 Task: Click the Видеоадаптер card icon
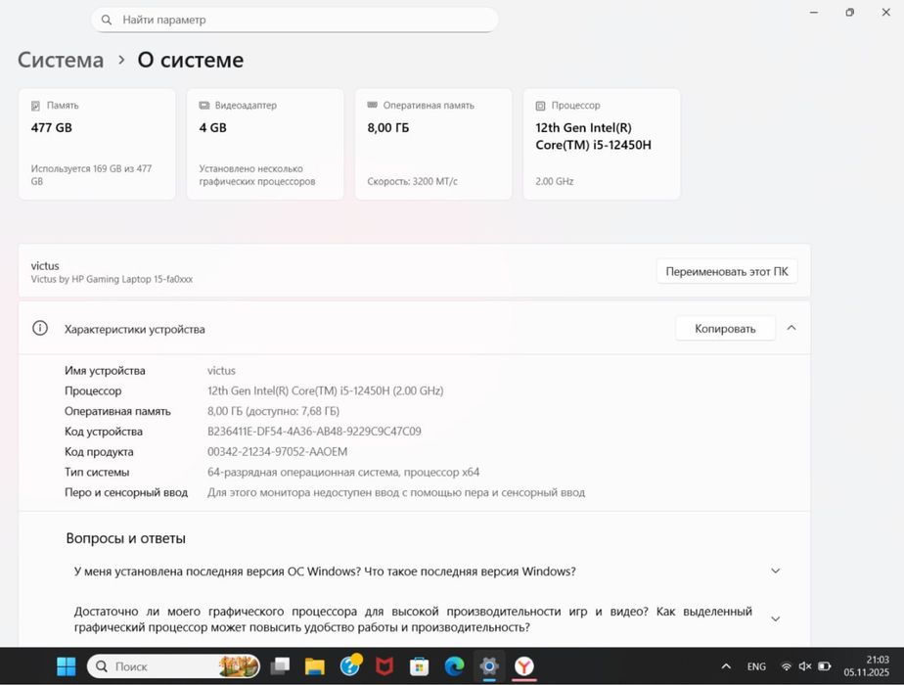click(x=204, y=106)
